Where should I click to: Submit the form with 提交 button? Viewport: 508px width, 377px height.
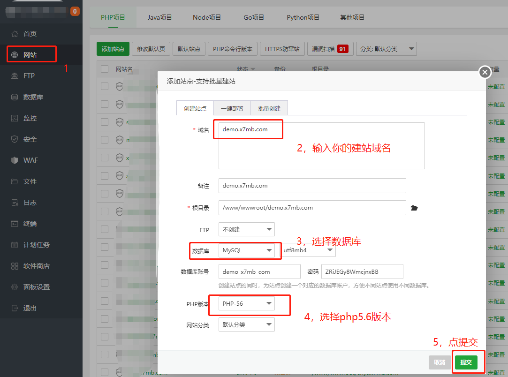(x=466, y=362)
